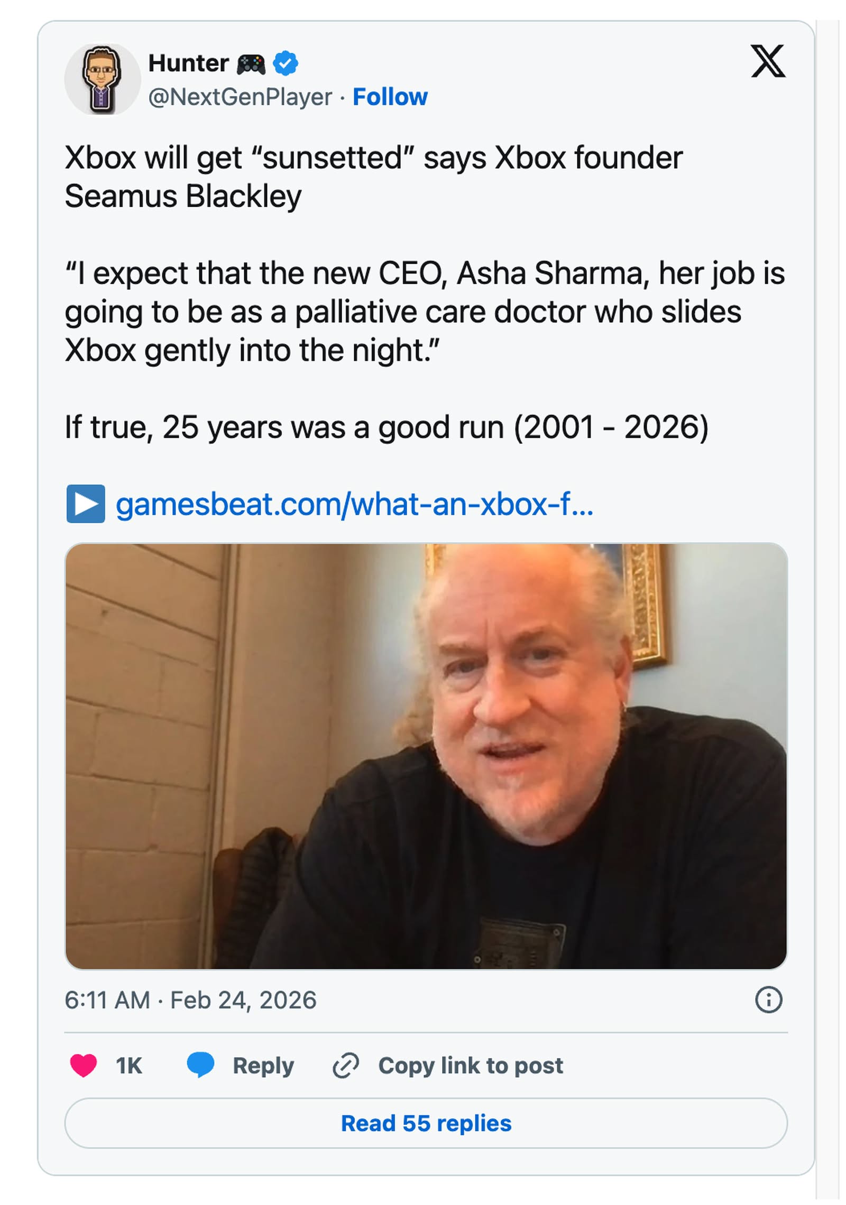Screen dimensions: 846x1205
Task: Open the gamesbeat.com article link
Action: pyautogui.click(x=354, y=504)
